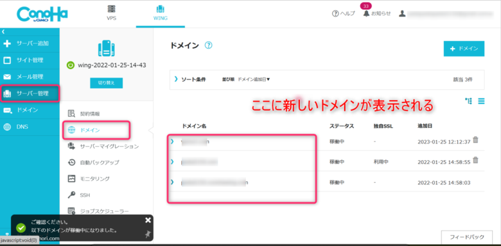Click 該当 3件 result count

462,79
